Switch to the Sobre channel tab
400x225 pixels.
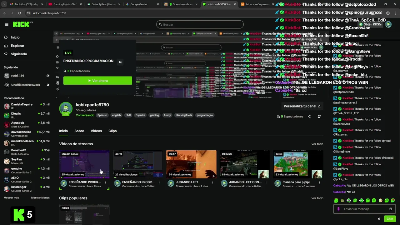coord(79,131)
